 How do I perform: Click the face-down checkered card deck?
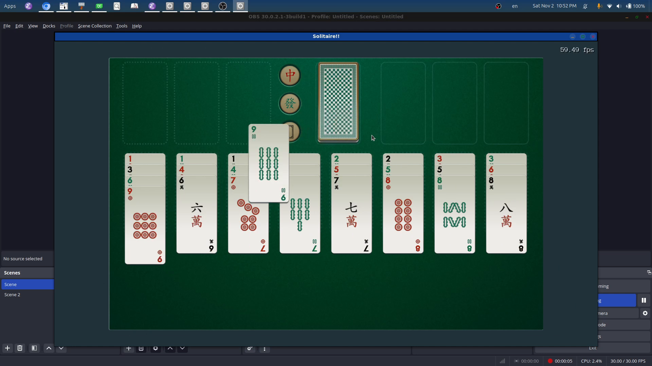338,102
